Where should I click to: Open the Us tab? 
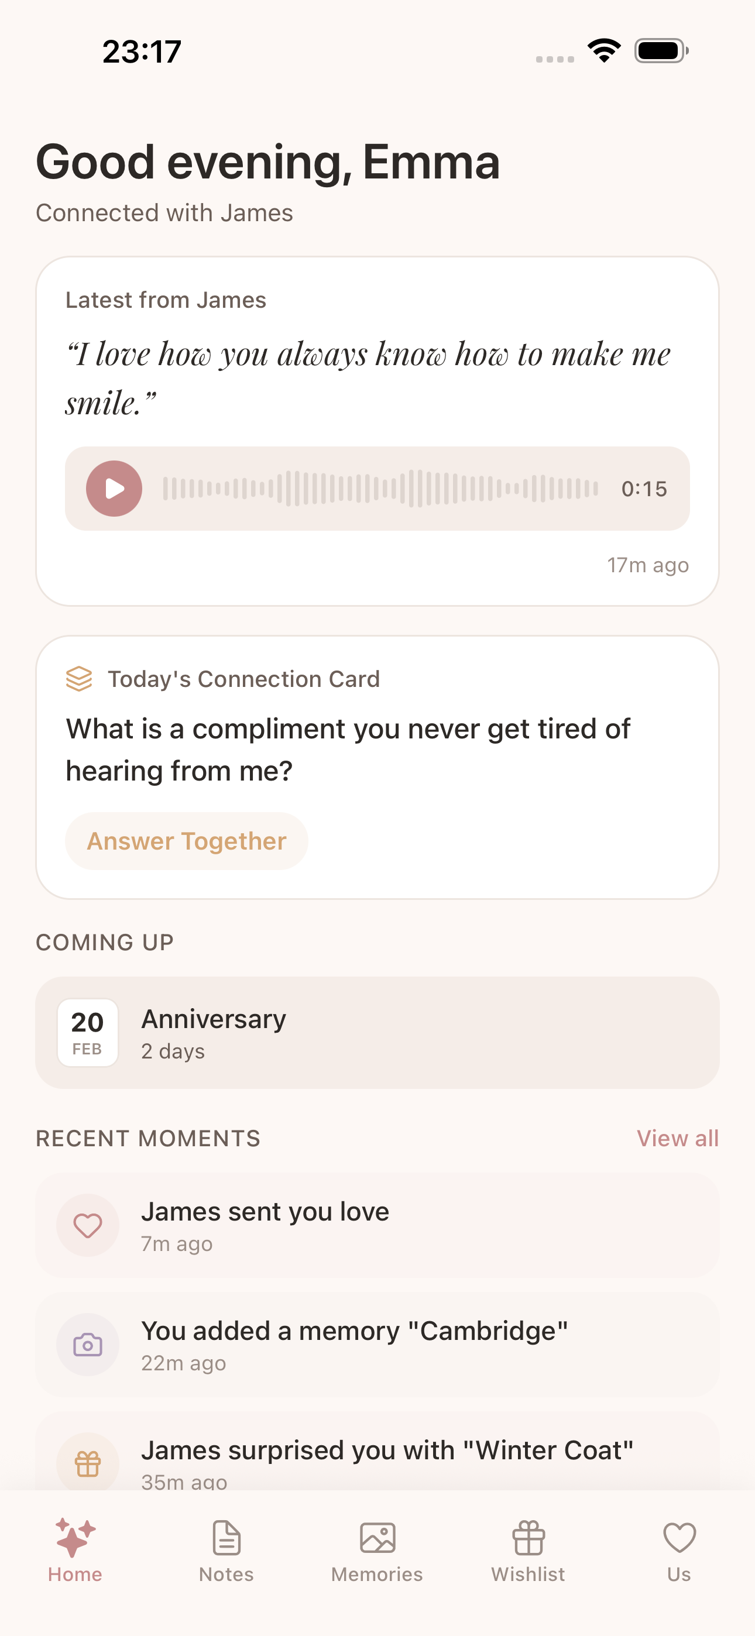[679, 1549]
